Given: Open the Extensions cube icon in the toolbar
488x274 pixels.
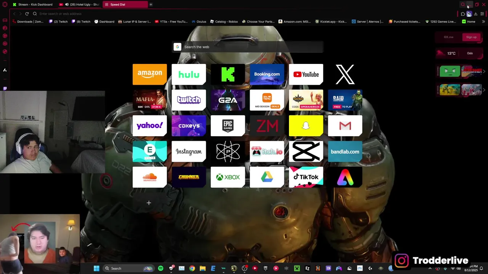Looking at the screenshot, I should 463,14.
